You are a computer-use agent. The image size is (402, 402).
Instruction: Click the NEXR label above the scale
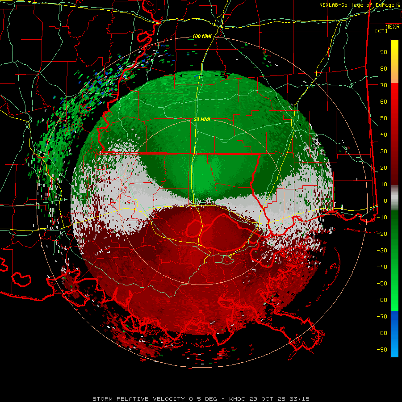click(392, 27)
